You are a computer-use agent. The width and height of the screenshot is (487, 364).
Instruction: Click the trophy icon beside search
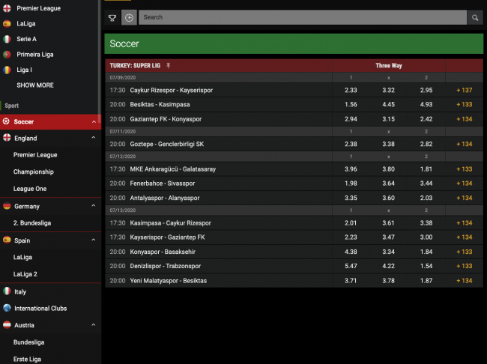(112, 17)
